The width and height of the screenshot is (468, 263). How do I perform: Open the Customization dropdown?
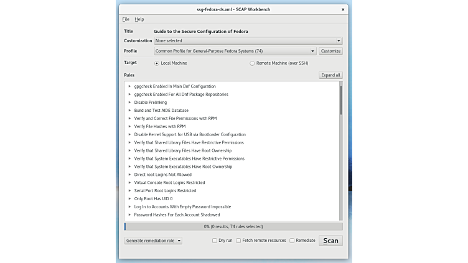(248, 40)
